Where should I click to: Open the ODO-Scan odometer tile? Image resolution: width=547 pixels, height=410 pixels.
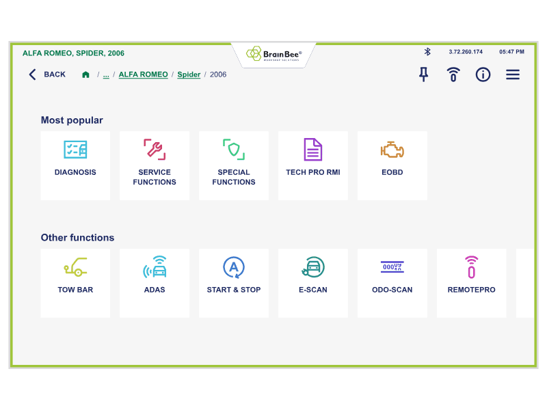point(392,283)
